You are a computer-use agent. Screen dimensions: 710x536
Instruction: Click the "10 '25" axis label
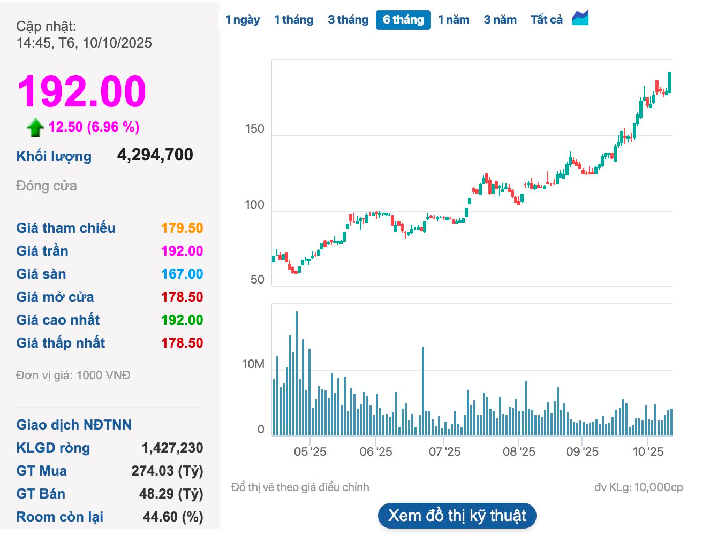648,451
